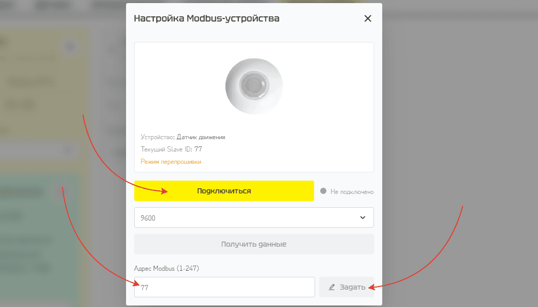Click the motion sensor device image
538x307 pixels.
[254, 86]
